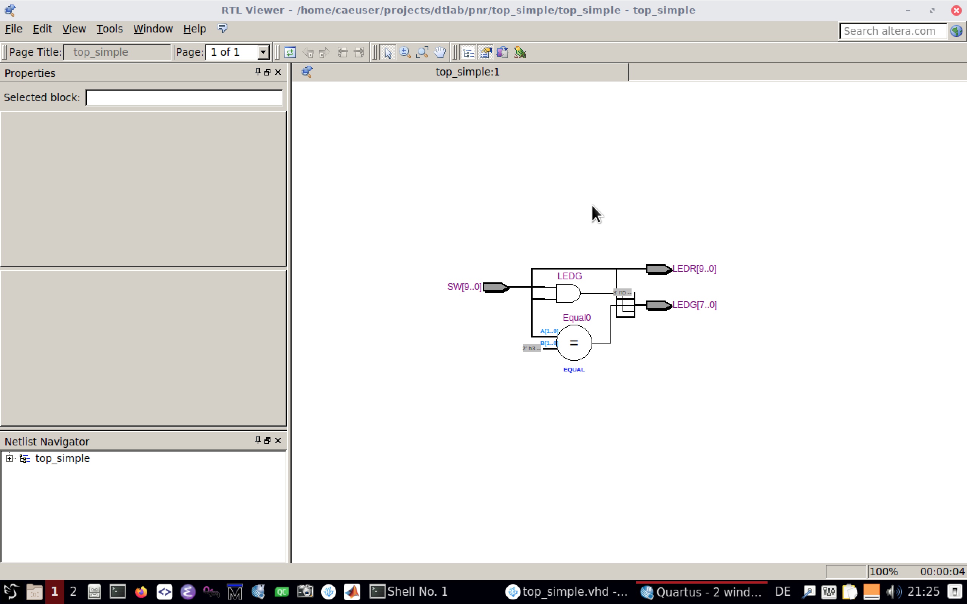Float the Netlist Navigator panel

[x=267, y=440]
